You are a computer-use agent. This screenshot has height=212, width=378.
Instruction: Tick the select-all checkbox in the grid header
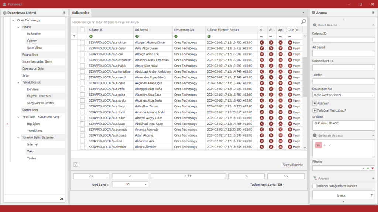point(82,30)
